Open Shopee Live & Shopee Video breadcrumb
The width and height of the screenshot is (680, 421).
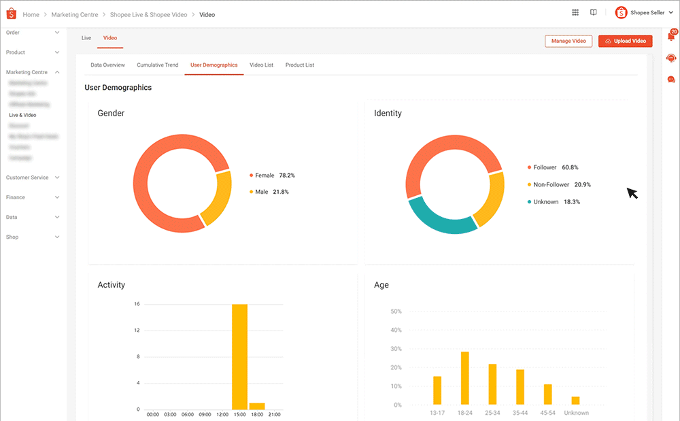148,15
